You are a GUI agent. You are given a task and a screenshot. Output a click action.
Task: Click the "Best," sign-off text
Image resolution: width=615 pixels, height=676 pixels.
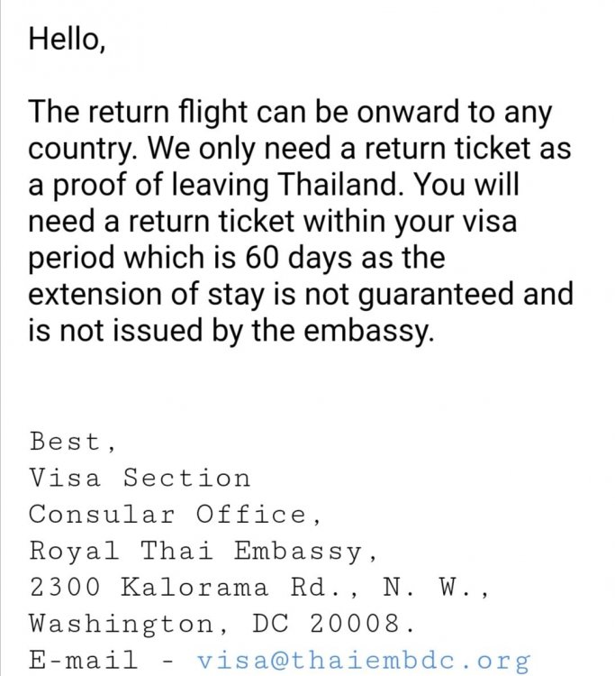click(72, 442)
